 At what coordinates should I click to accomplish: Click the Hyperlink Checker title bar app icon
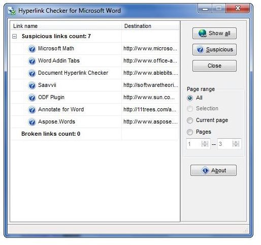coord(12,11)
